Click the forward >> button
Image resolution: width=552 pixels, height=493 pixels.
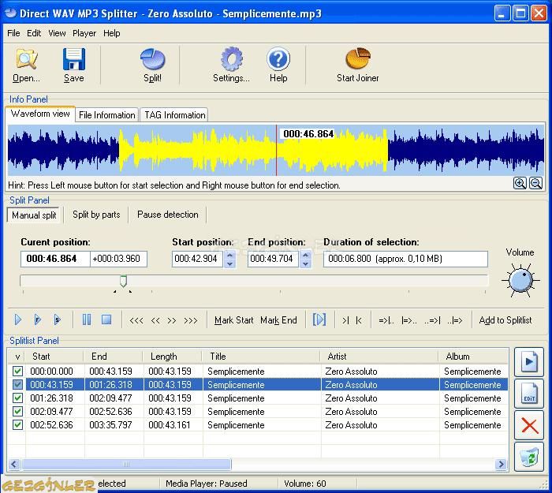[x=171, y=320]
